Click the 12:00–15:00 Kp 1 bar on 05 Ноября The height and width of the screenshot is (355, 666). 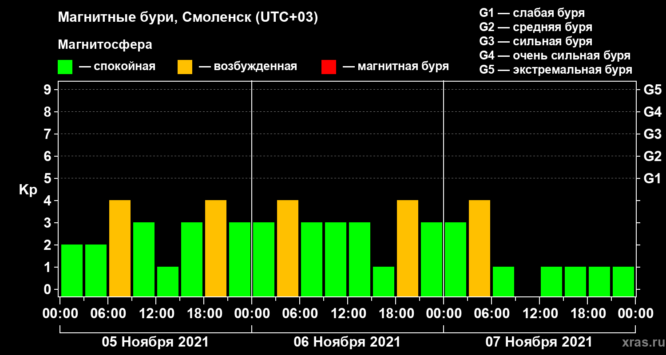pos(168,281)
